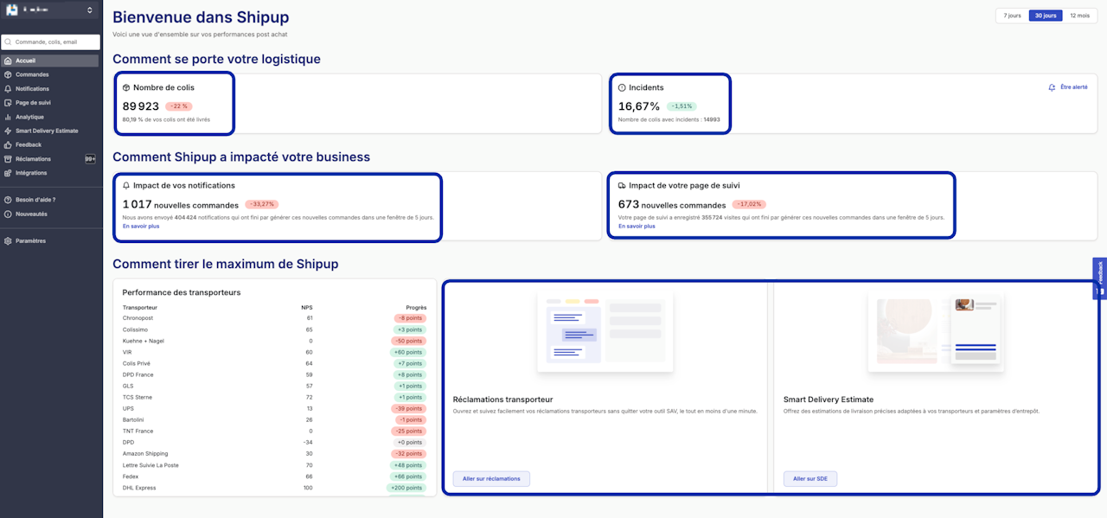The width and height of the screenshot is (1107, 518).
Task: Select the Smart Delivery Estimate lightning icon
Action: (x=8, y=131)
